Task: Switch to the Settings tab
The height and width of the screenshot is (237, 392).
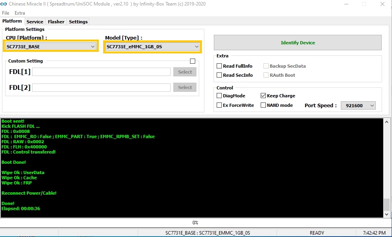Action: pyautogui.click(x=78, y=22)
